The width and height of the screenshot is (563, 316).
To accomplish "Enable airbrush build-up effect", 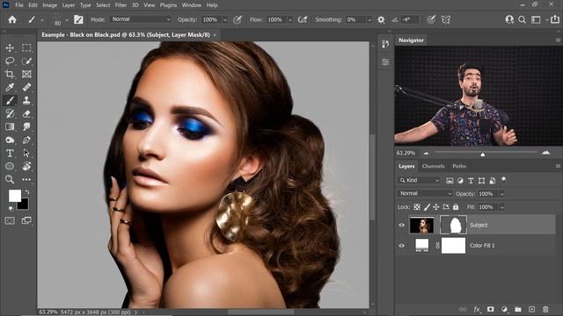I will click(x=303, y=19).
